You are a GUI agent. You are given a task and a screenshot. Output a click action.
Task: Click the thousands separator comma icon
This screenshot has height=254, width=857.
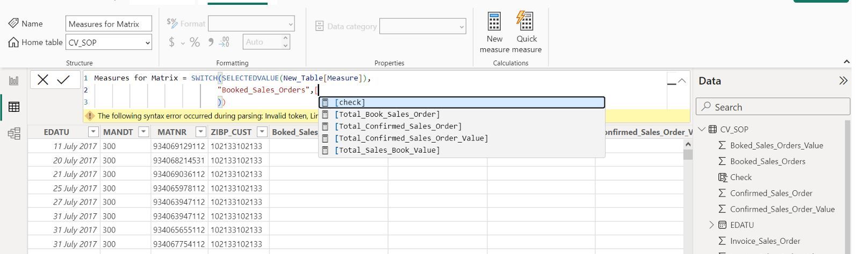pyautogui.click(x=211, y=42)
